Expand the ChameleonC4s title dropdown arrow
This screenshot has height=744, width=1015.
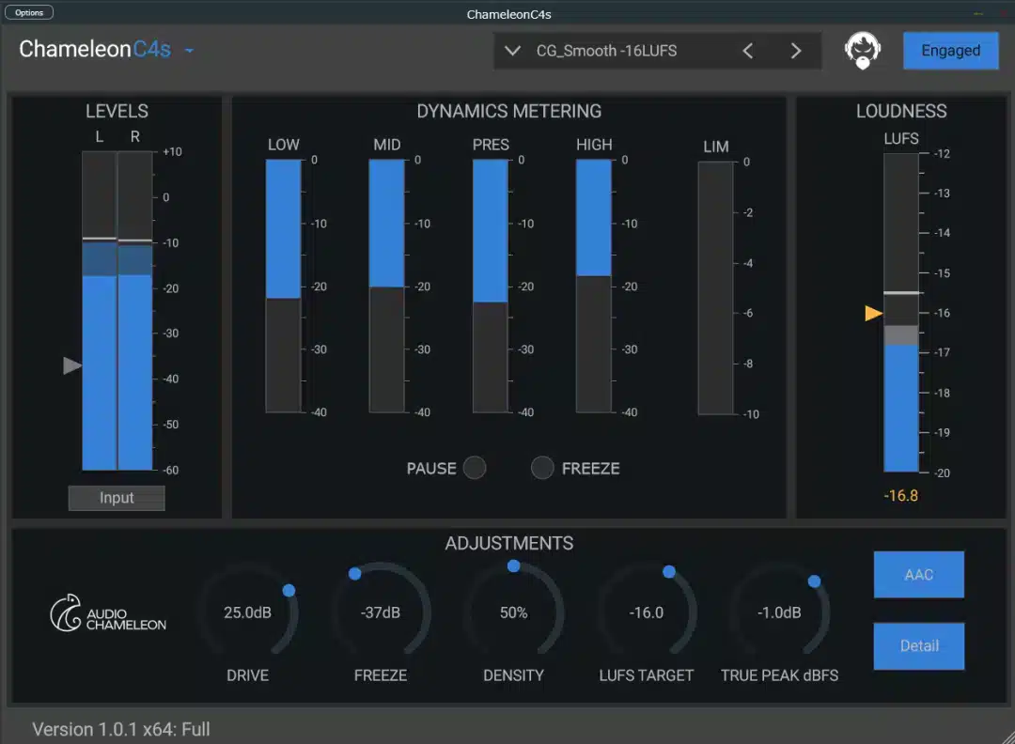click(x=189, y=51)
